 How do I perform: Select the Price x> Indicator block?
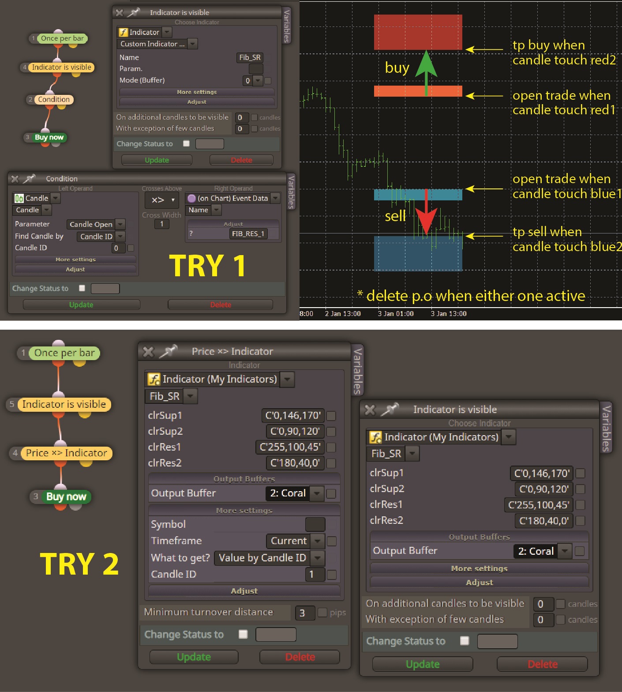[x=66, y=453]
